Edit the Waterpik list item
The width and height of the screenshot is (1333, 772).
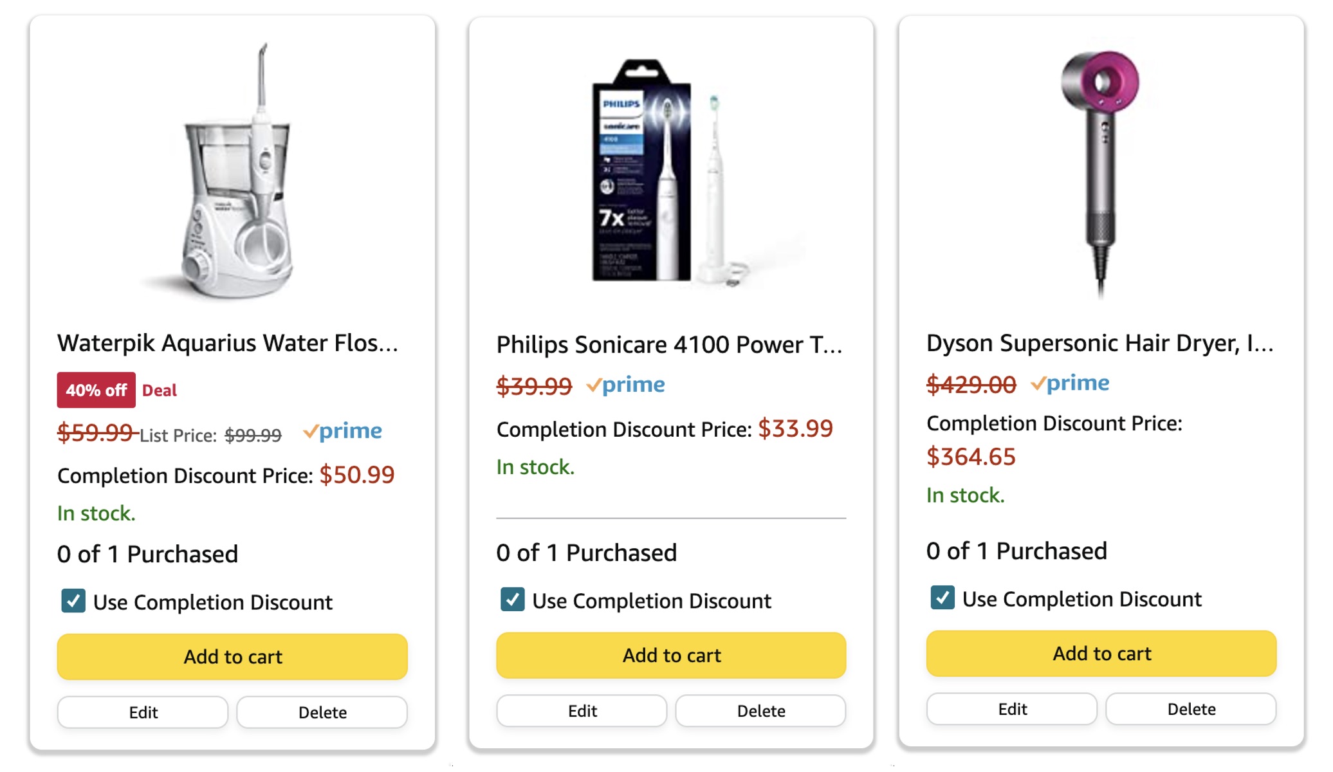click(x=143, y=712)
